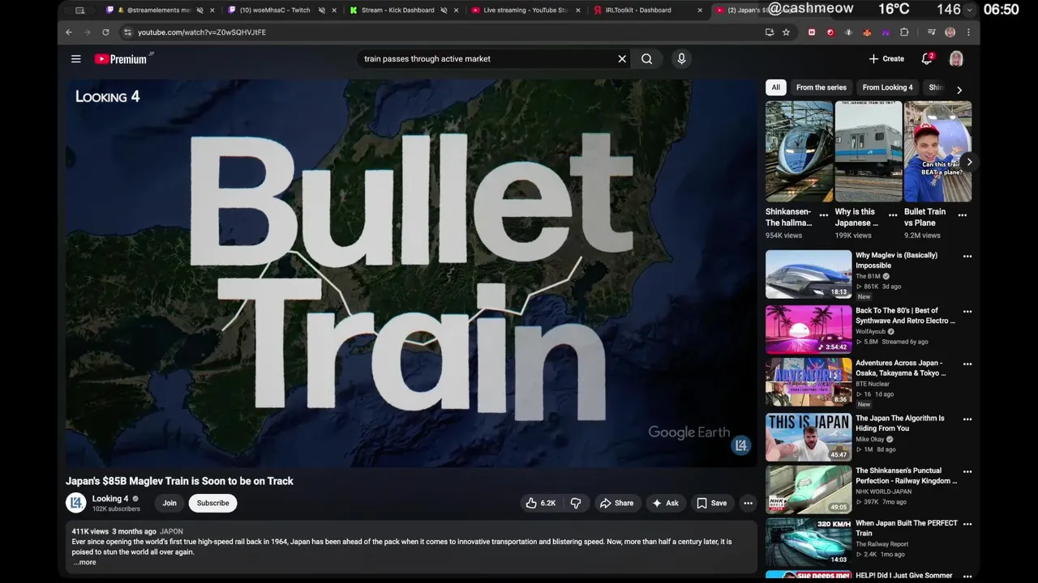
Task: Open the options for the Shinkansen hallmark short
Action: pyautogui.click(x=823, y=215)
